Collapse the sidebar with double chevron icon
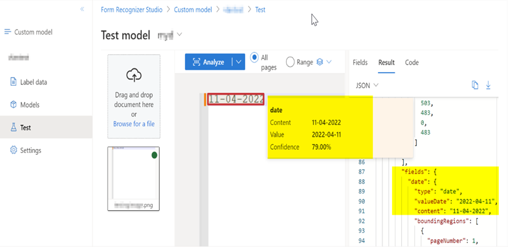Image resolution: width=508 pixels, height=247 pixels. point(82,9)
